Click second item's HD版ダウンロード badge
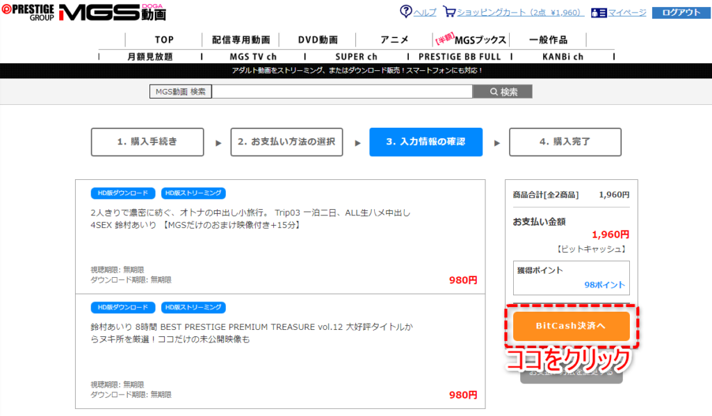712x416 pixels. point(123,308)
